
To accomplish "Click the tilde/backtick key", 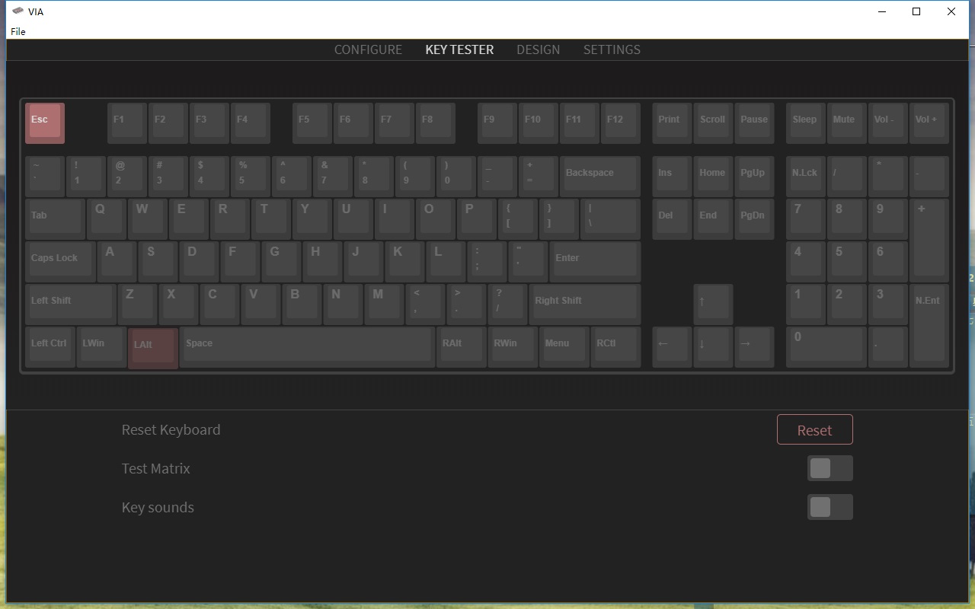I will (45, 177).
